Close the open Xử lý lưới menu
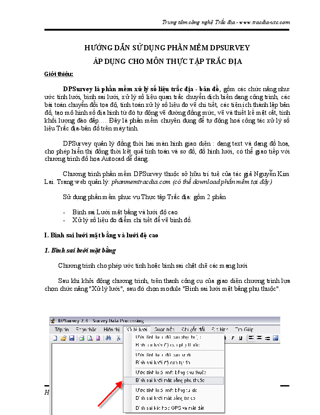Screen dimensions: 320x415 coord(137,330)
